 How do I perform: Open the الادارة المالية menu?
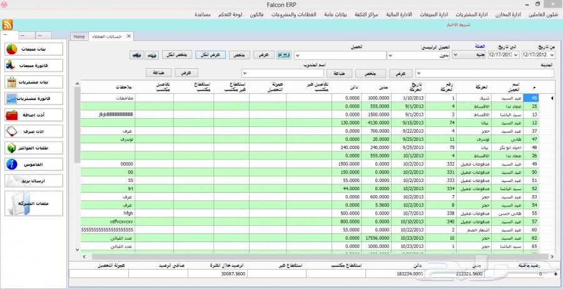point(399,15)
